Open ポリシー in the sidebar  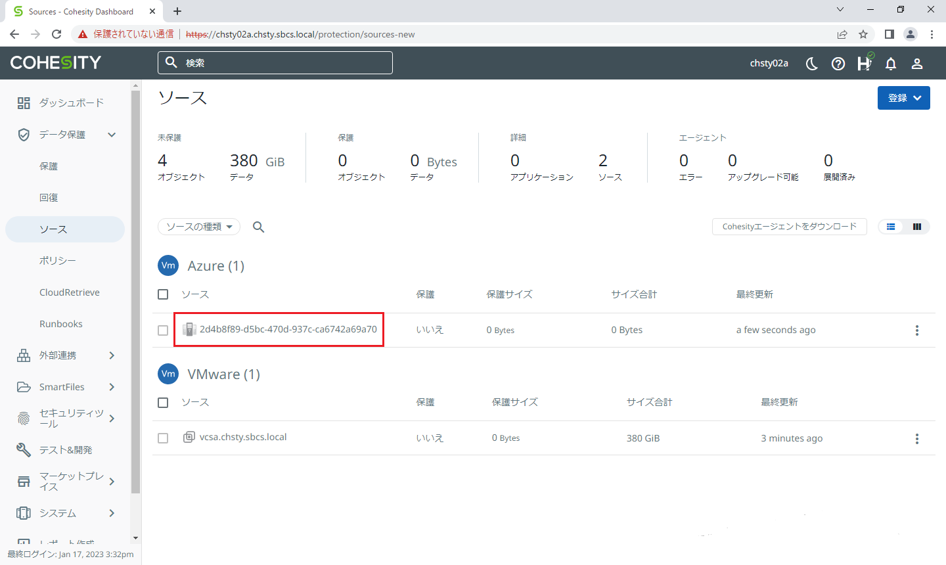pos(58,261)
